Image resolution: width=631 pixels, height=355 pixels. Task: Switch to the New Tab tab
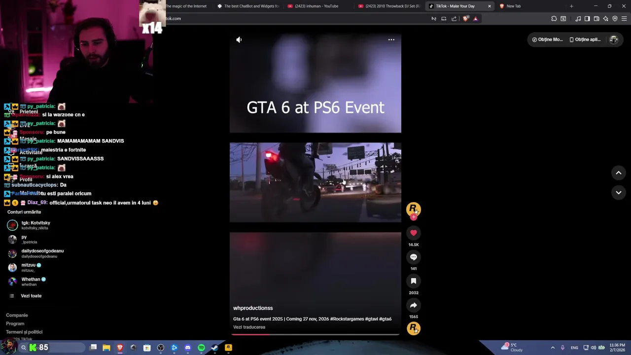pos(530,6)
